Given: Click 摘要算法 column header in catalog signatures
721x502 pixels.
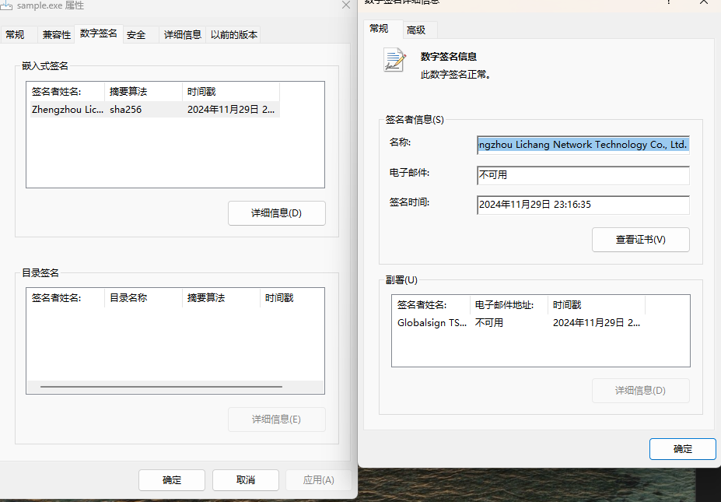Looking at the screenshot, I should 221,298.
